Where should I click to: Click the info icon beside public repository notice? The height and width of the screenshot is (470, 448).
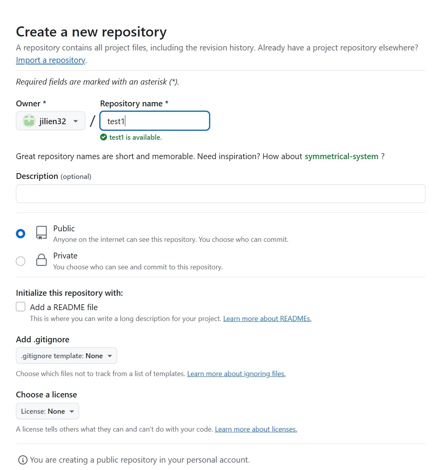coord(23,460)
